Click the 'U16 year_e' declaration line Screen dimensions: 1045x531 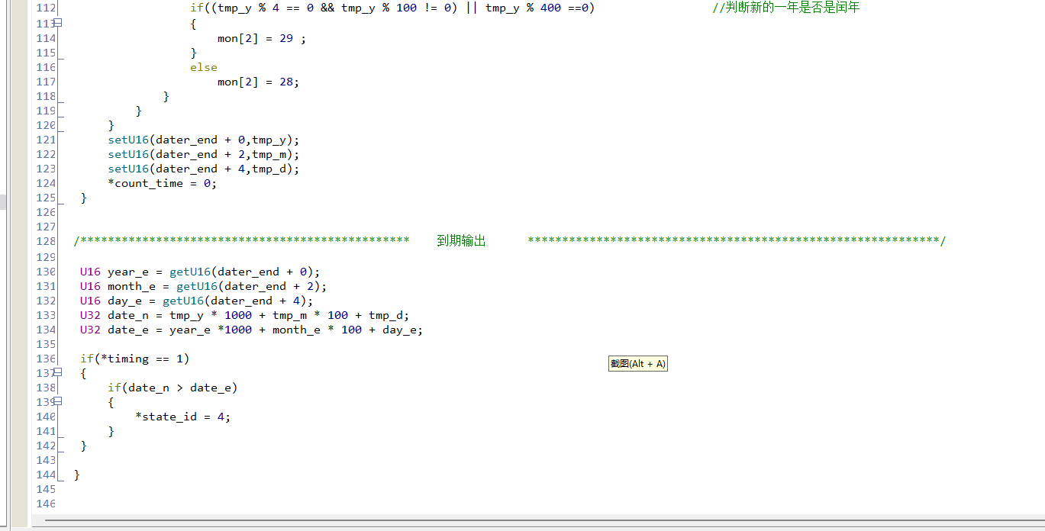point(200,272)
